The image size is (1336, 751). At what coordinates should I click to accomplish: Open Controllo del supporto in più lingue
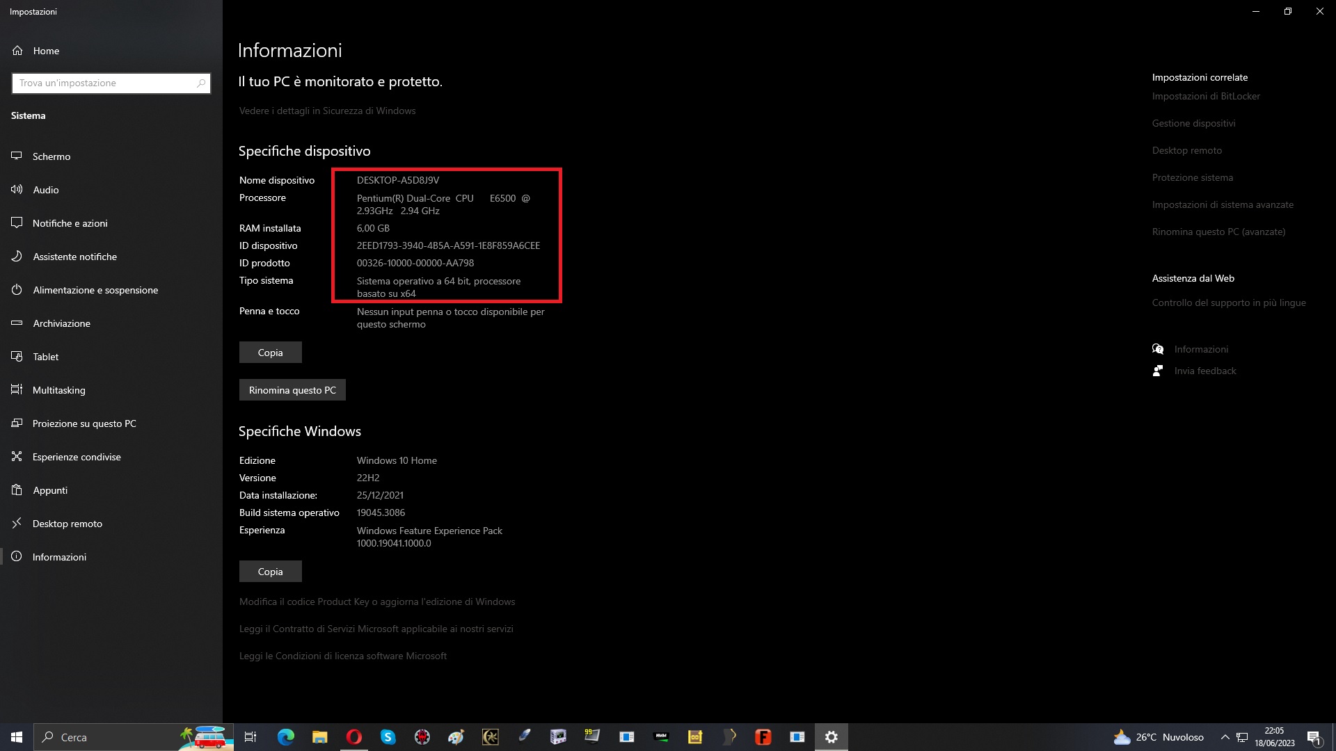pos(1229,302)
